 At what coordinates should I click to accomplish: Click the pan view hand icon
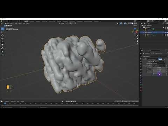pyautogui.click(x=138, y=38)
